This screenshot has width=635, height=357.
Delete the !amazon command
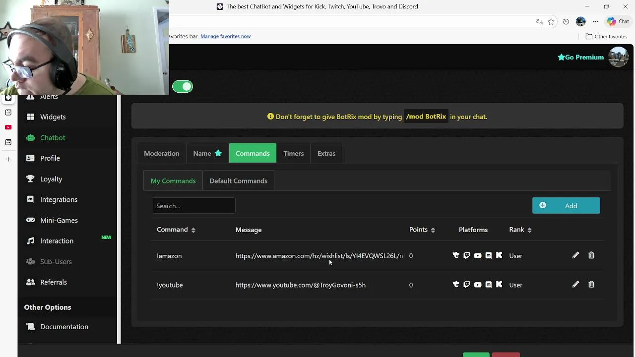(x=591, y=255)
